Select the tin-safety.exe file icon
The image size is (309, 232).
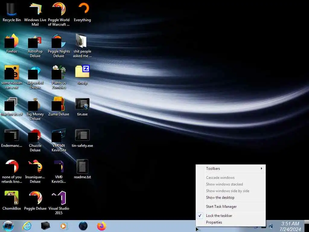pyautogui.click(x=82, y=138)
